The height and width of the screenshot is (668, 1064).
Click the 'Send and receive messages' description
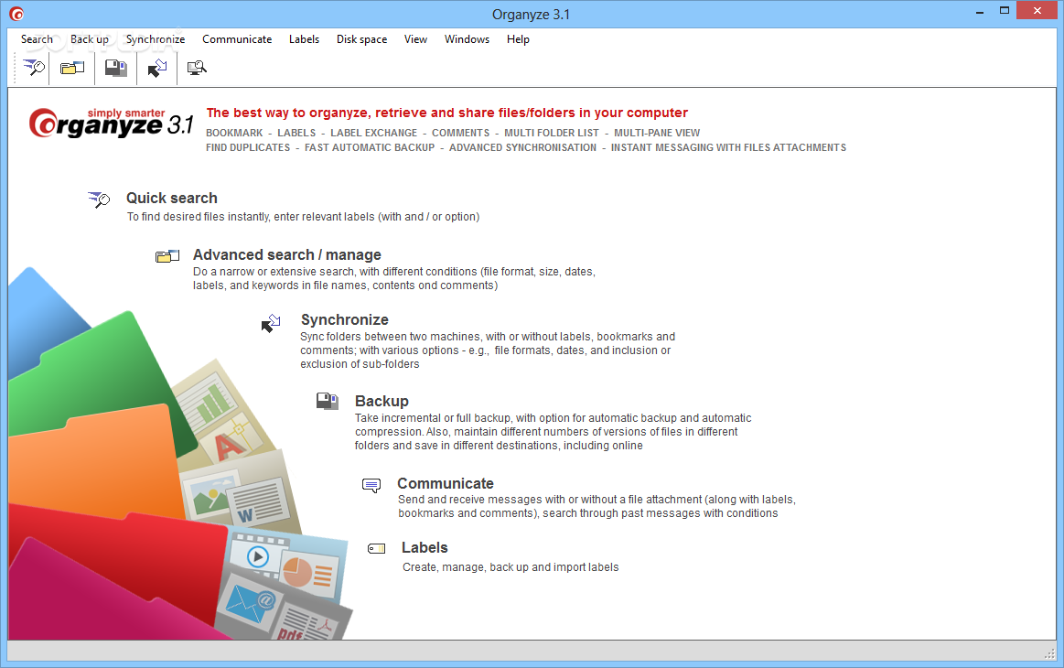click(597, 506)
